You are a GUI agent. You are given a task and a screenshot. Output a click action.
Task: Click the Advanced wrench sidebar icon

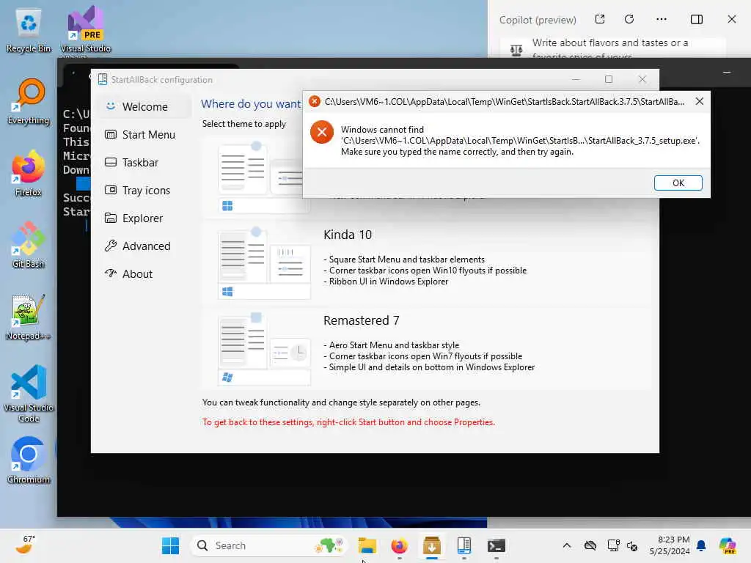pos(111,246)
